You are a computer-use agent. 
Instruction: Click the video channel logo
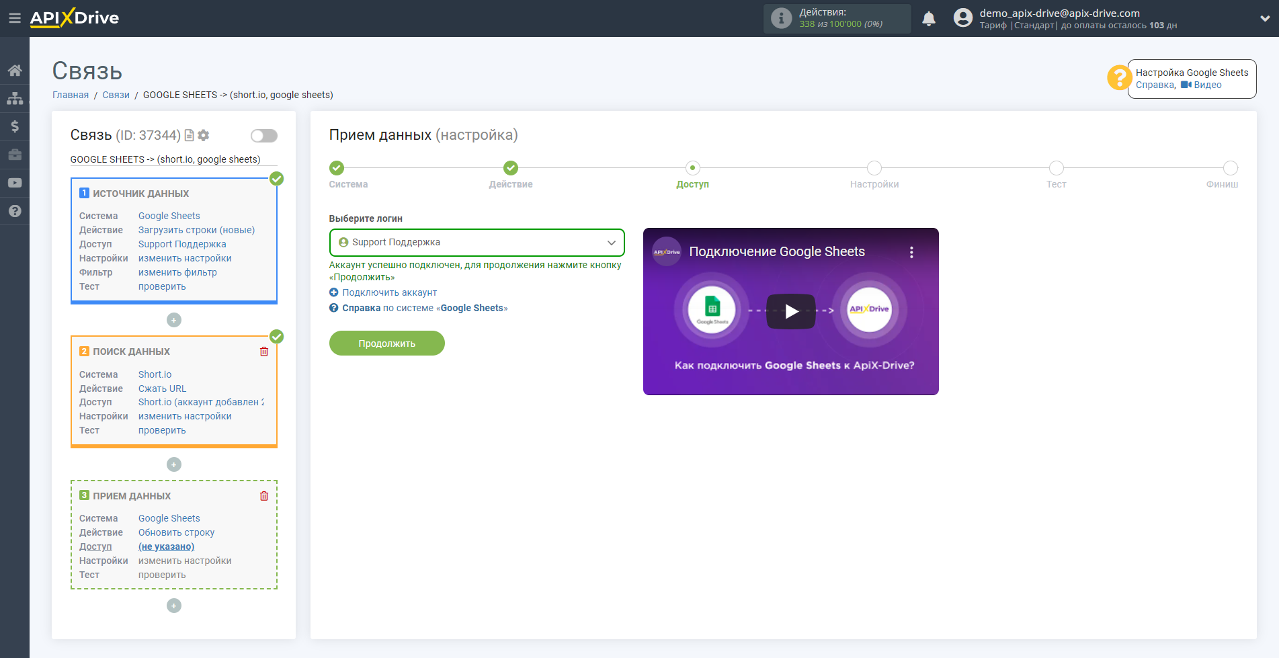(x=667, y=252)
